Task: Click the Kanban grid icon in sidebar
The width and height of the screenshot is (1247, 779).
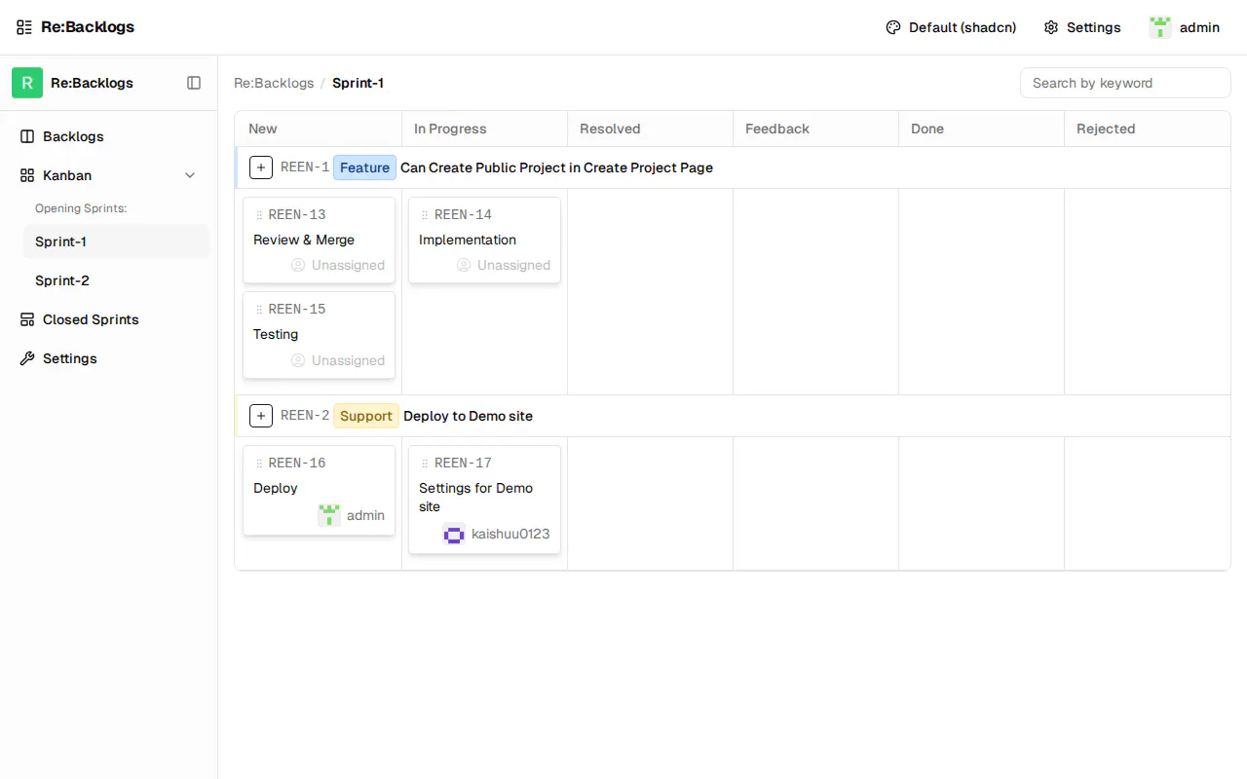Action: coord(27,175)
